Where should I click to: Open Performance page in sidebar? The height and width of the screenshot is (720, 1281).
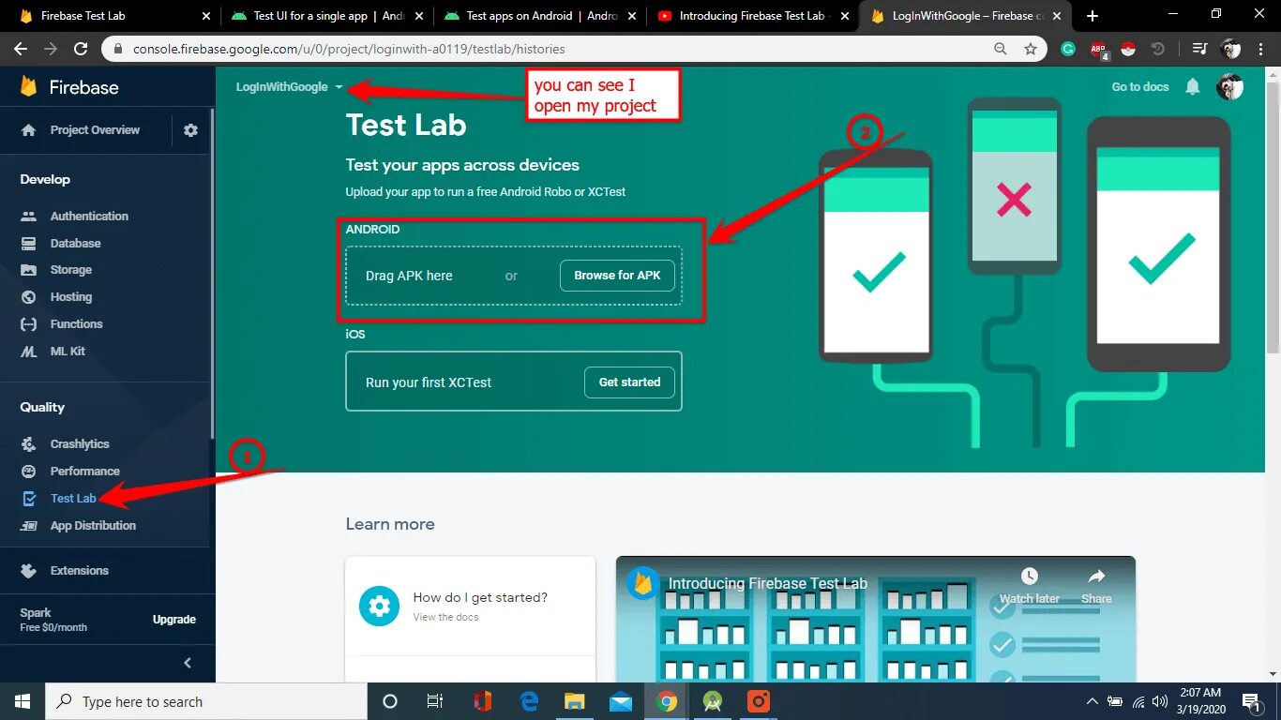click(85, 472)
